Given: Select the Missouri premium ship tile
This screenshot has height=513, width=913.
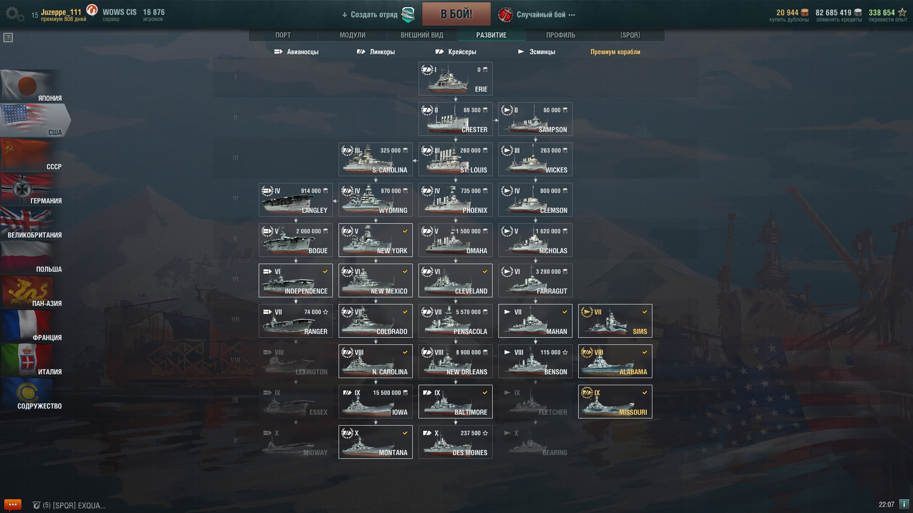Looking at the screenshot, I should (x=615, y=402).
